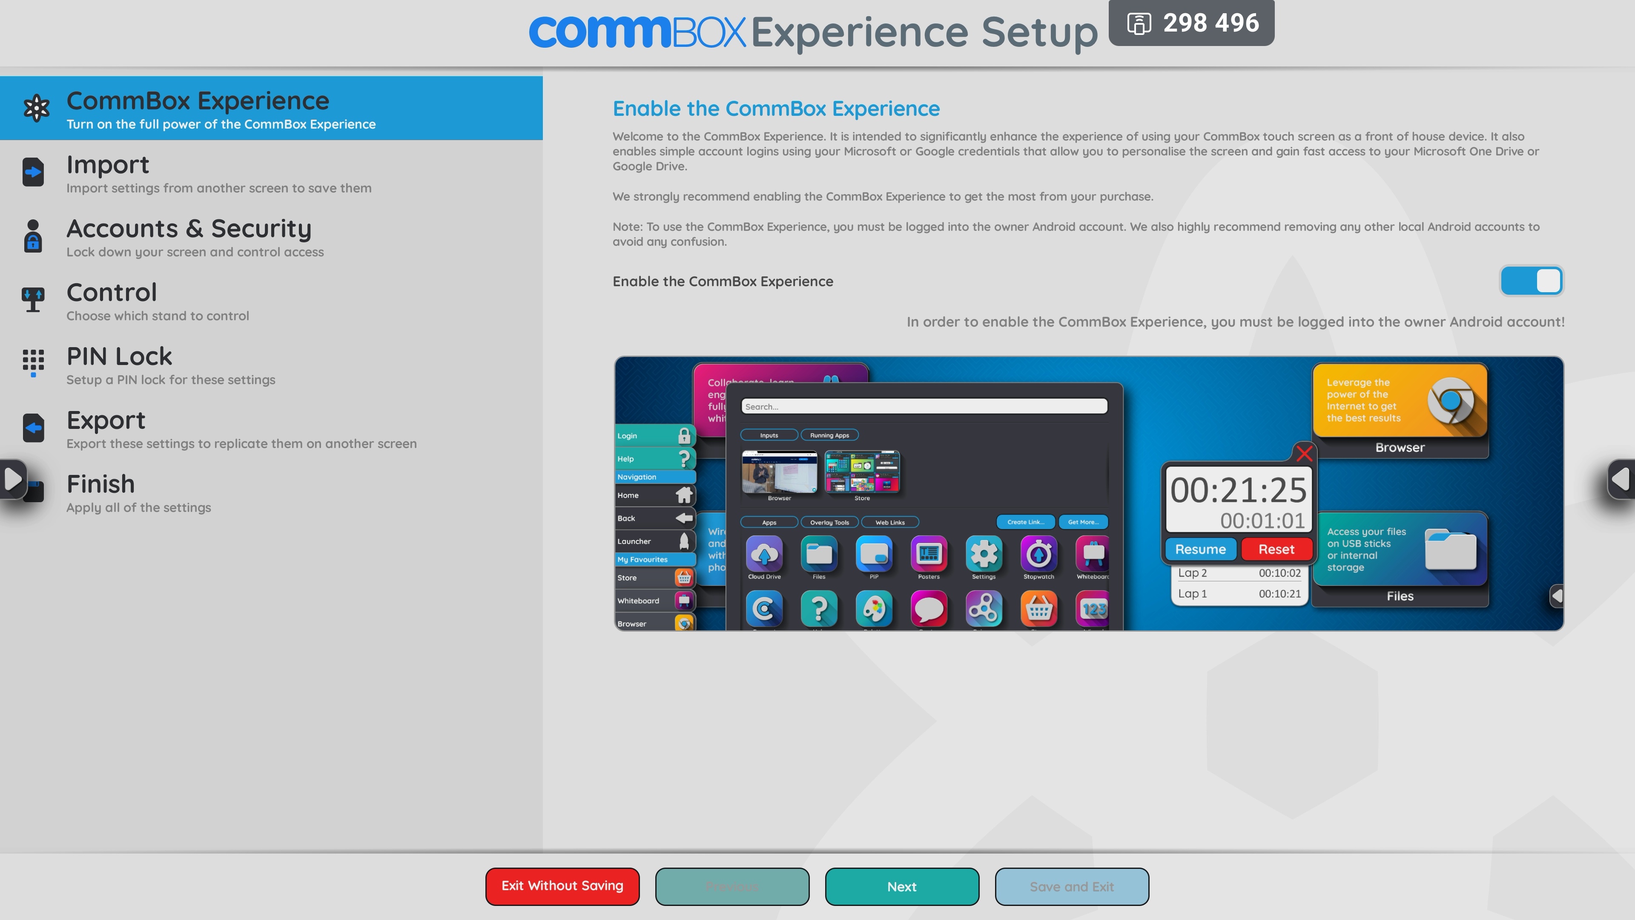Click the Whiteboard icon in preview sidebar
1635x920 pixels.
(683, 601)
